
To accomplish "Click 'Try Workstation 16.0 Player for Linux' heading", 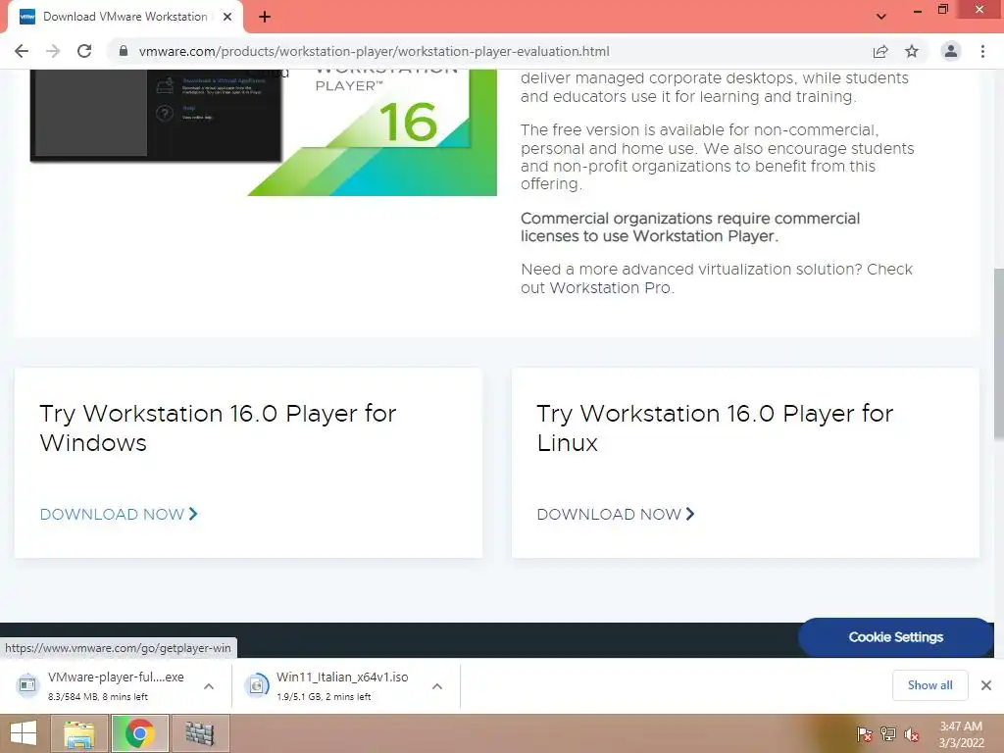I will point(715,428).
